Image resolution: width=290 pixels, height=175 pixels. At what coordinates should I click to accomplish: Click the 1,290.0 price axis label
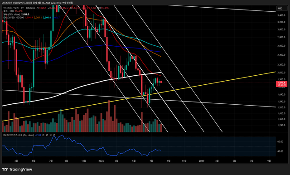[x=281, y=125]
